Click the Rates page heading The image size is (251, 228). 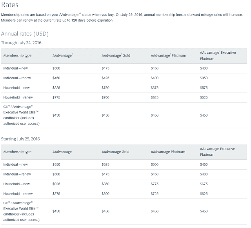pyautogui.click(x=9, y=4)
